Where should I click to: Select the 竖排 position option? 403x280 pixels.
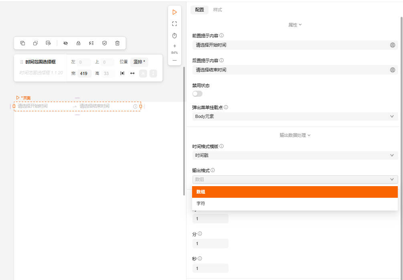pos(140,62)
